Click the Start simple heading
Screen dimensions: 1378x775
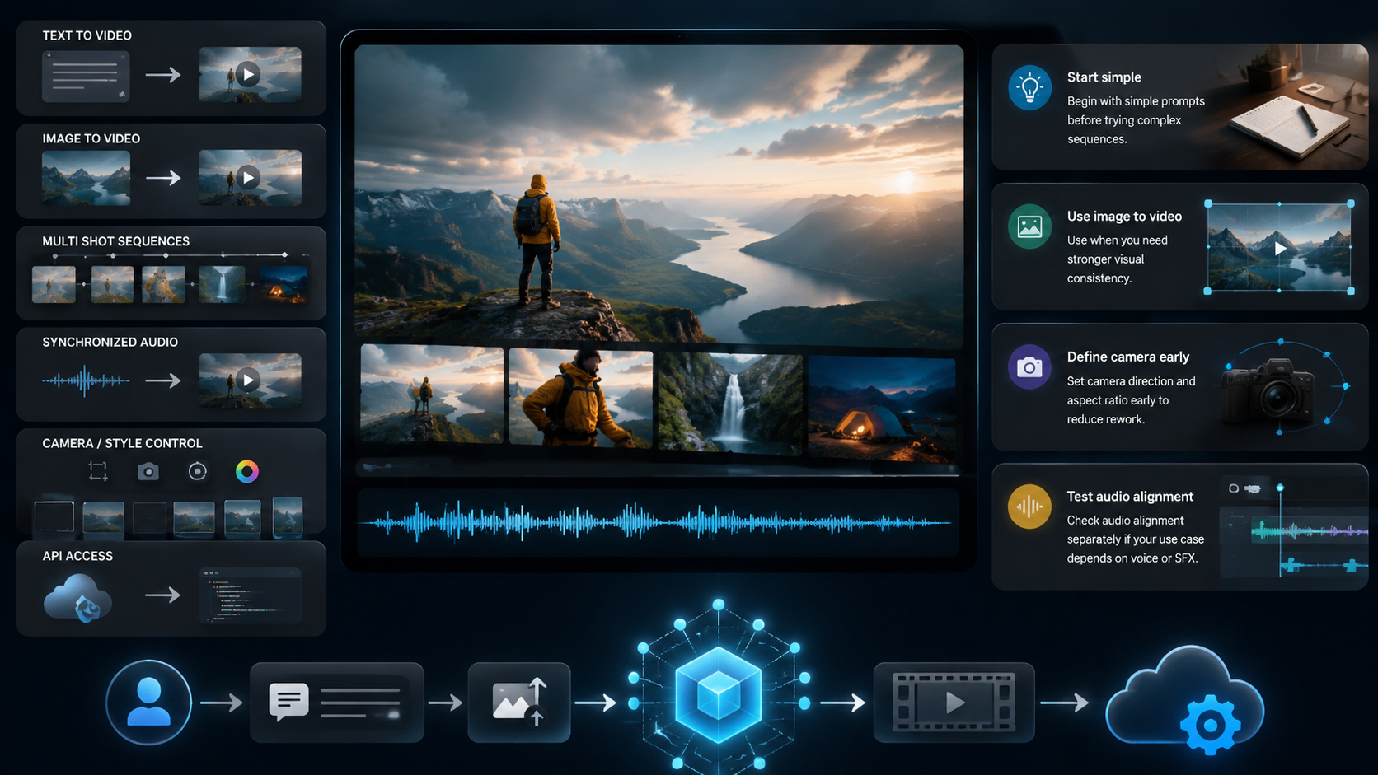point(1104,77)
